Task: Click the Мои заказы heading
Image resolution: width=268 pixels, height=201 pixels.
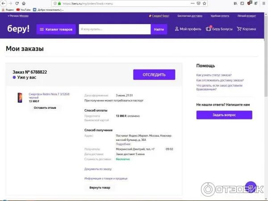Action: point(25,49)
